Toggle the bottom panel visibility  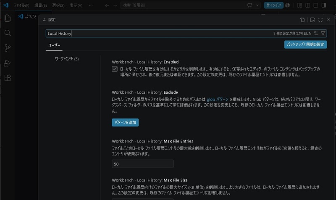[316, 5]
